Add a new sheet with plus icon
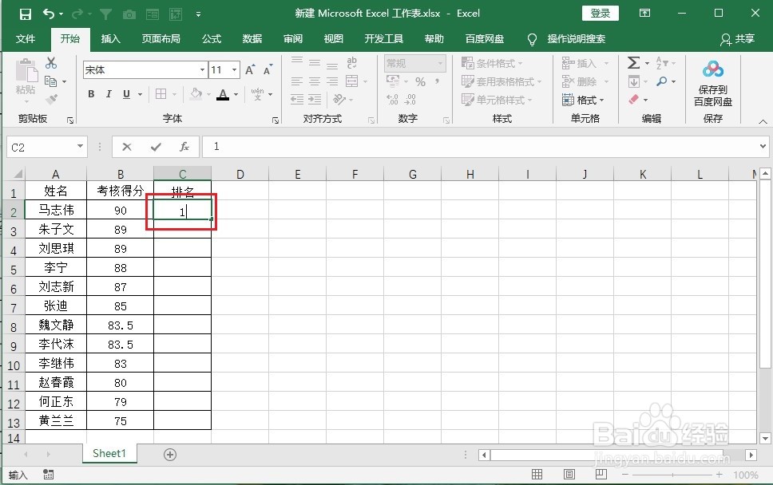Screen dimensions: 773x485 coord(170,455)
